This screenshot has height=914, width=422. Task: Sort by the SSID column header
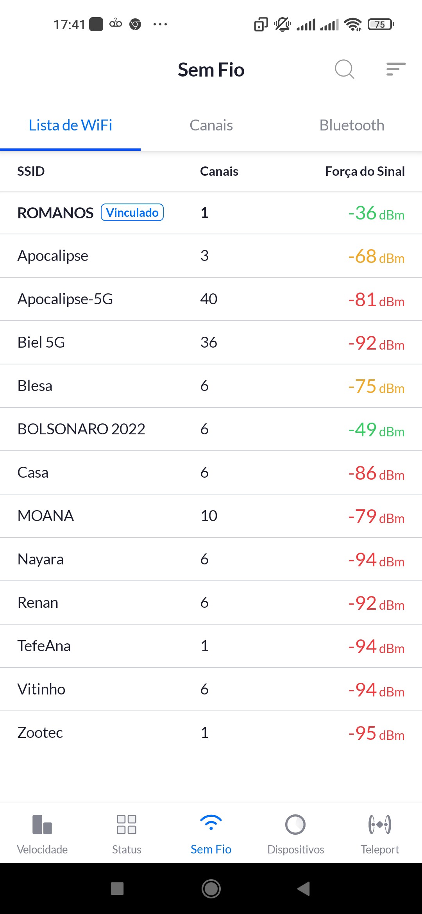[31, 171]
